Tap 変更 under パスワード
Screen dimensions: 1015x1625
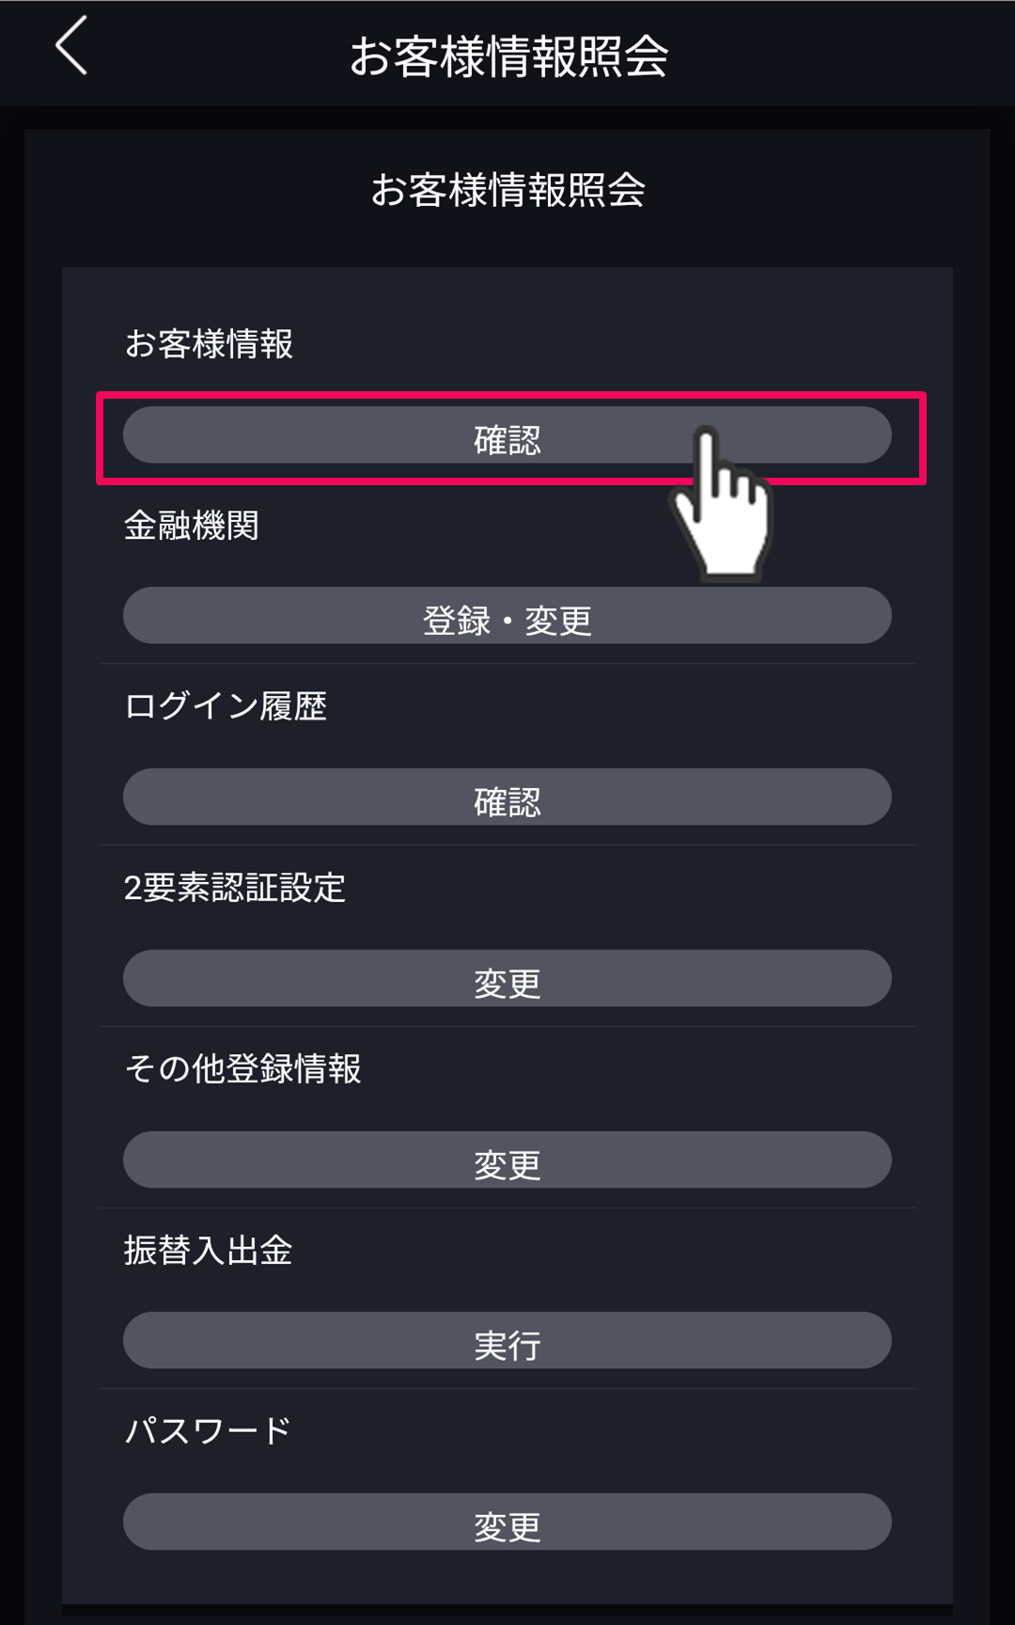(507, 1522)
